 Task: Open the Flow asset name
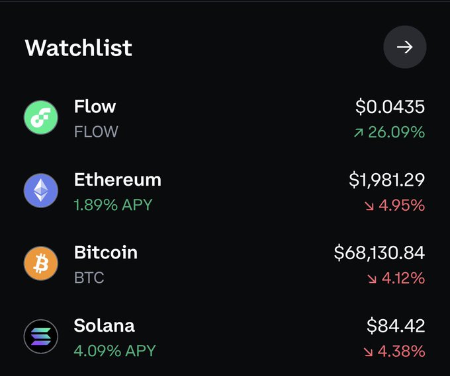(95, 106)
